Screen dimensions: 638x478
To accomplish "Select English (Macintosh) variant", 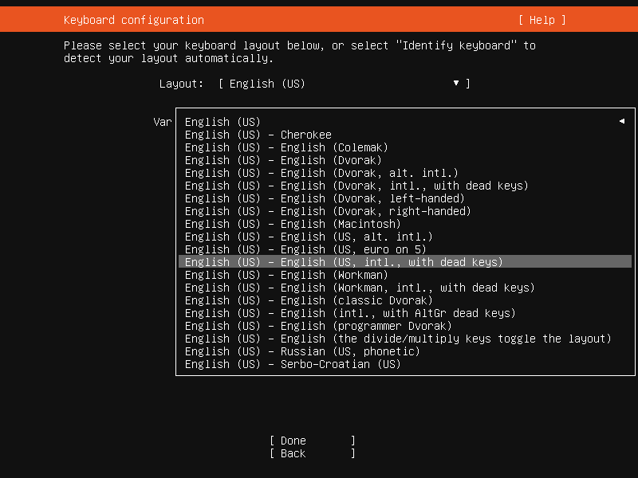I will click(293, 224).
